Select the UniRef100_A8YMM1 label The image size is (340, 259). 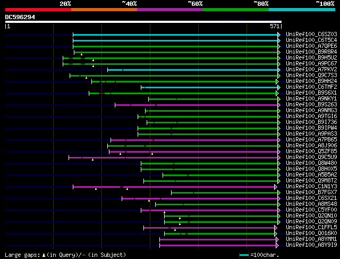click(x=311, y=239)
